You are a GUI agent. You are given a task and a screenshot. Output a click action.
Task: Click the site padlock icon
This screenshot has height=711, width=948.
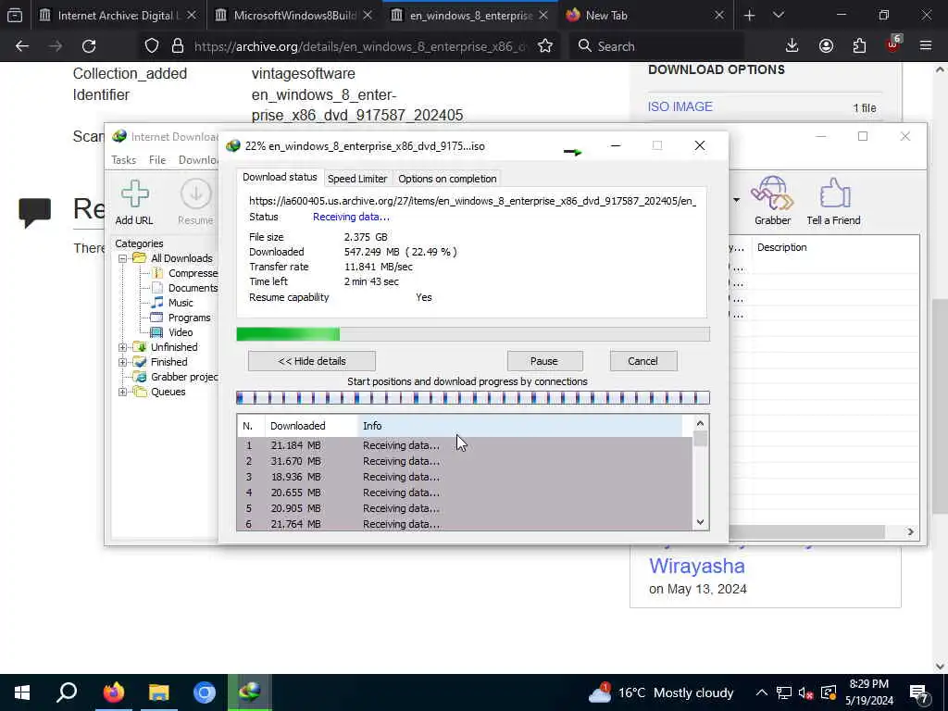177,46
